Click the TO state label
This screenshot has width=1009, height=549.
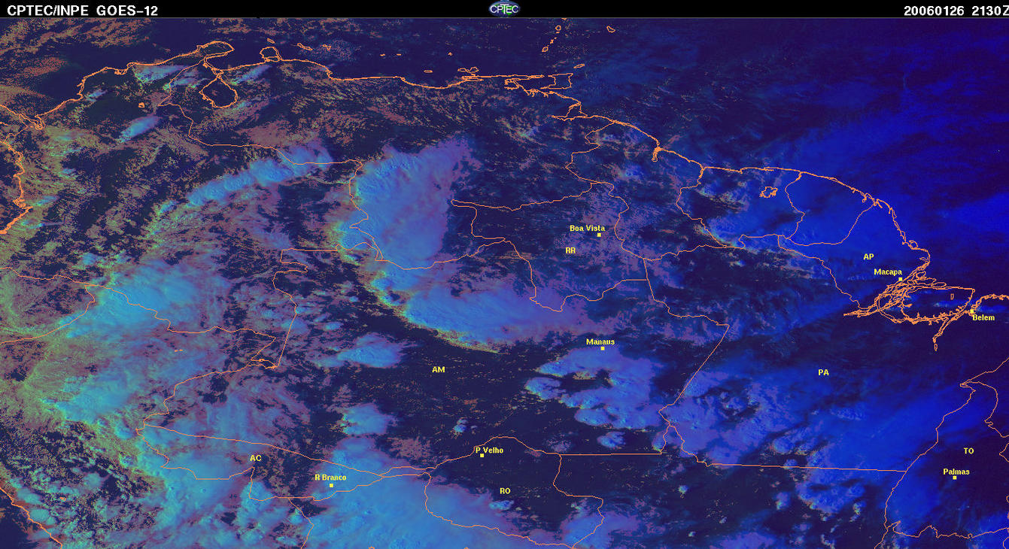point(968,451)
